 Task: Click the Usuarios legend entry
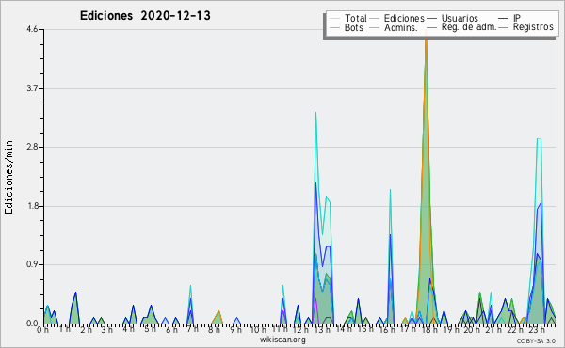pos(453,18)
